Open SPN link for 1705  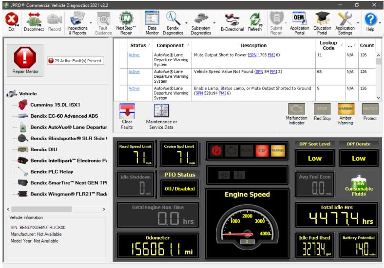tap(253, 55)
